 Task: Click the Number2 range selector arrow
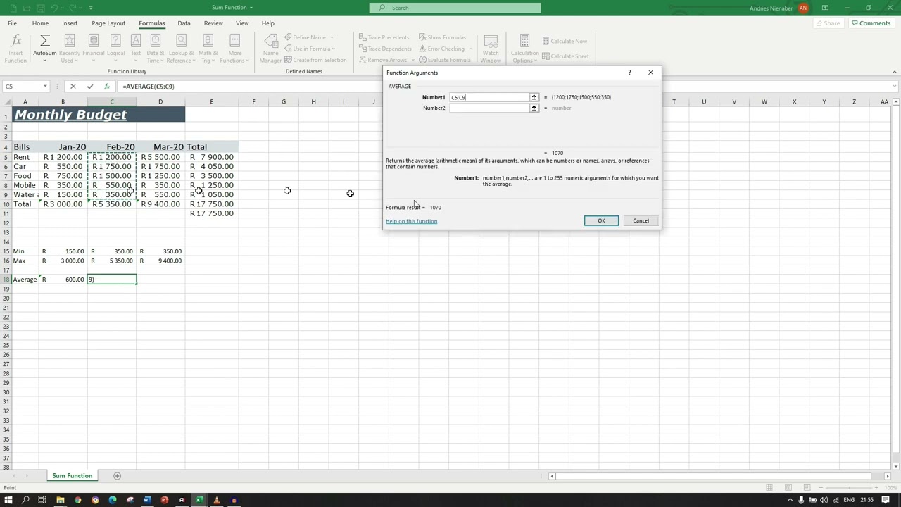point(534,108)
